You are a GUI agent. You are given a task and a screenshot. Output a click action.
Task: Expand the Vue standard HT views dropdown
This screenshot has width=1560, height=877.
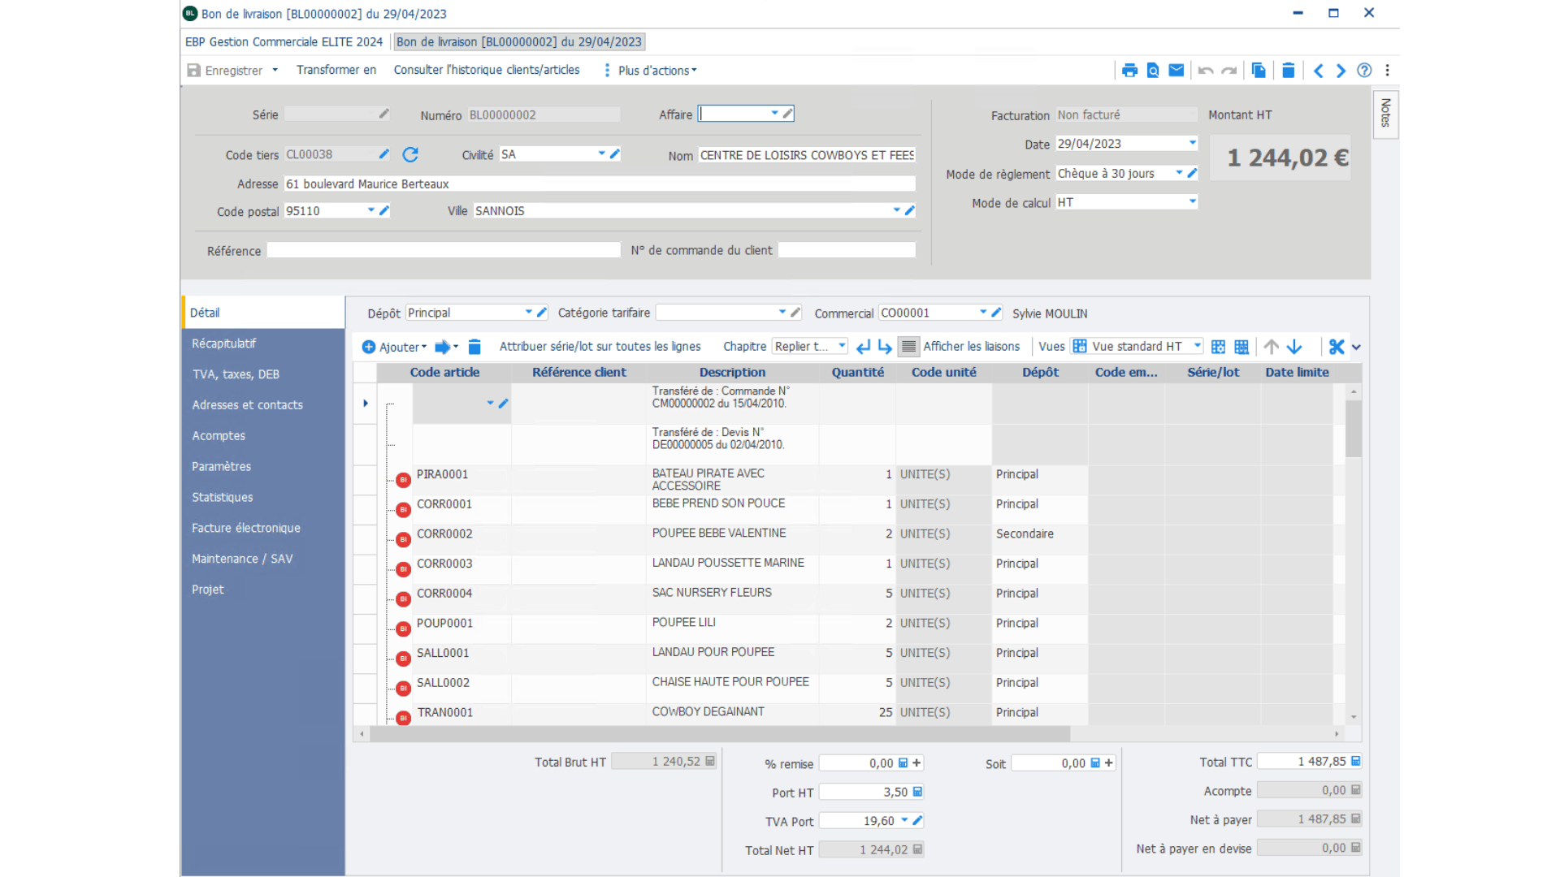tap(1197, 346)
